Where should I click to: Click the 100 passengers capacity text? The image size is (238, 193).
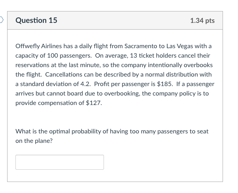(x=69, y=56)
